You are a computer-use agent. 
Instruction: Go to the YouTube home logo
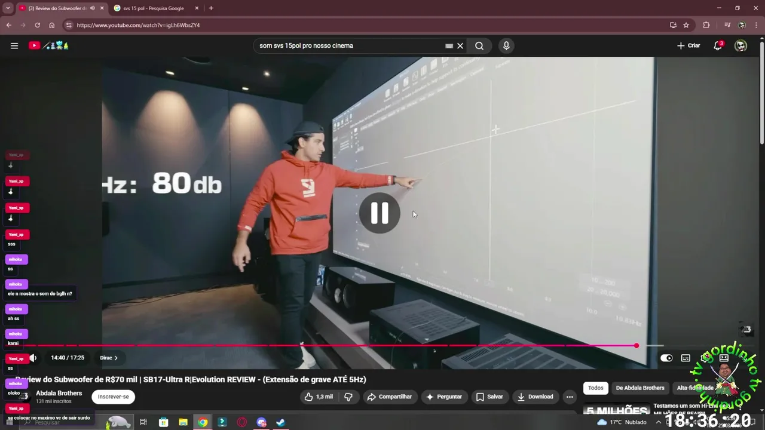click(x=48, y=45)
